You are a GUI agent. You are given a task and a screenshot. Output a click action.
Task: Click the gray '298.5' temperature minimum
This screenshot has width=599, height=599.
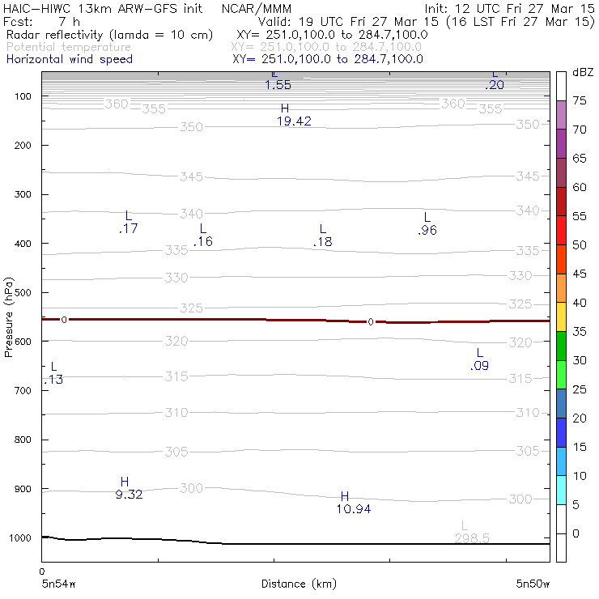(x=472, y=537)
